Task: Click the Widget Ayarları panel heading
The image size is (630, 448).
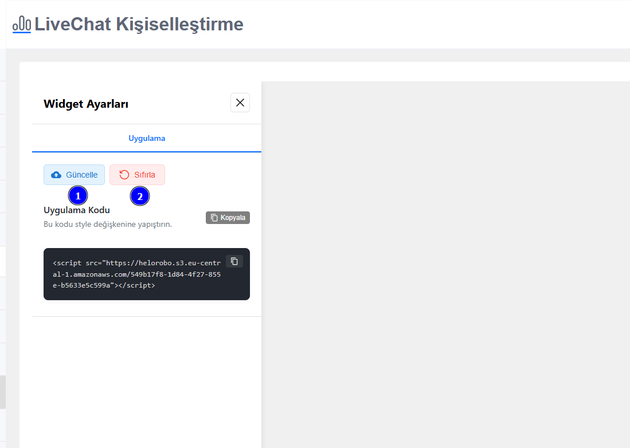Action: click(x=86, y=104)
